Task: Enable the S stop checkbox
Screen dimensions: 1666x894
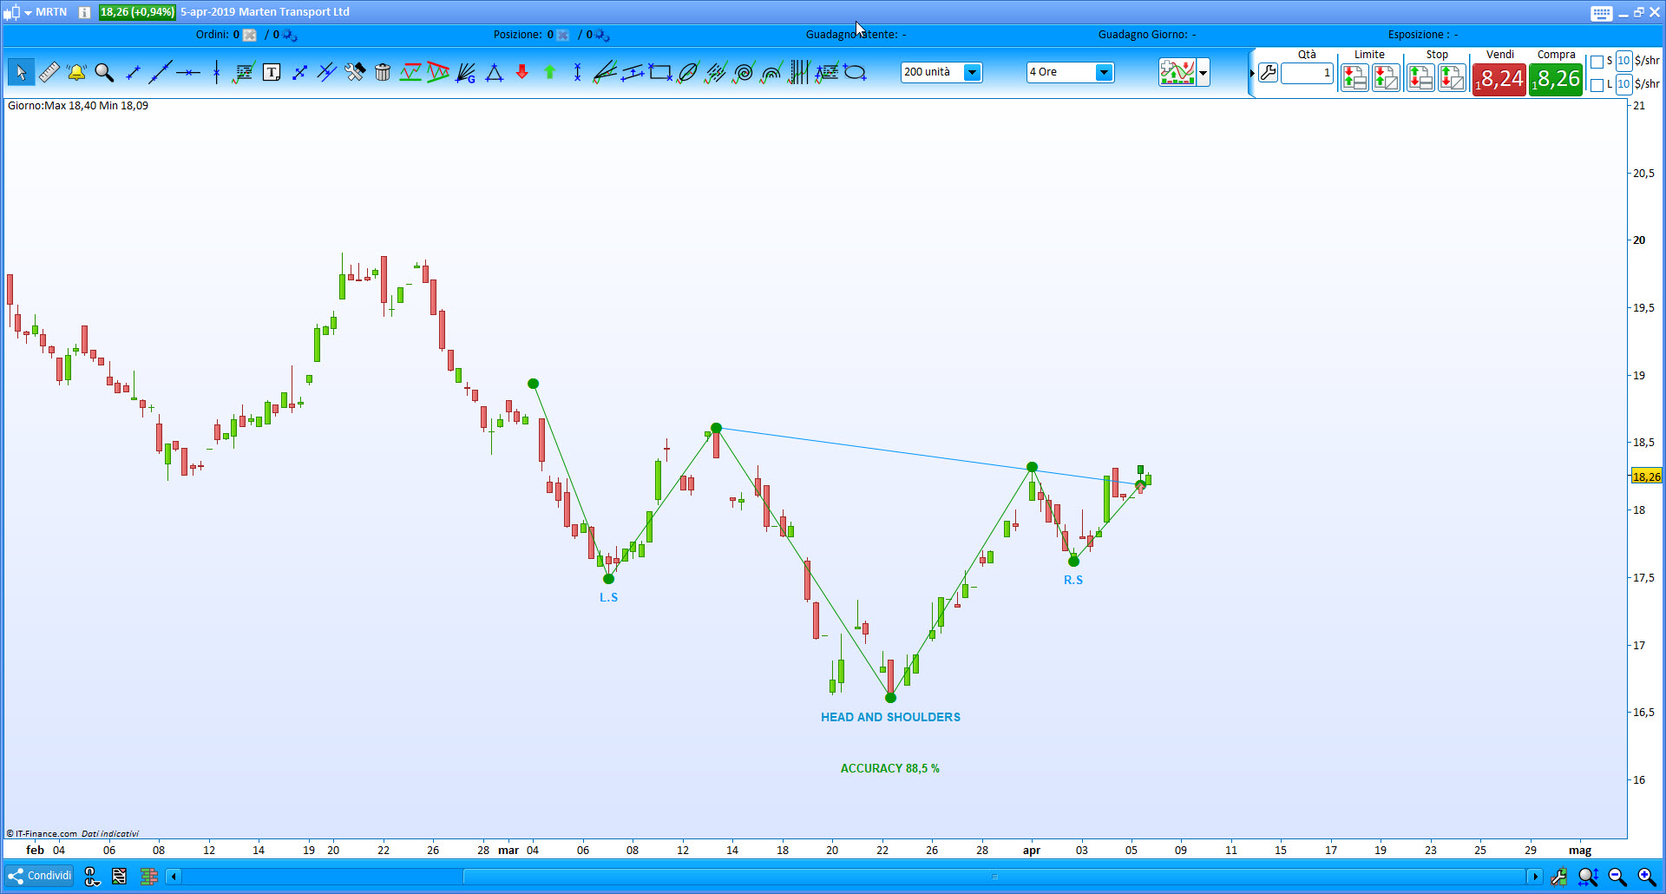Action: click(1597, 62)
